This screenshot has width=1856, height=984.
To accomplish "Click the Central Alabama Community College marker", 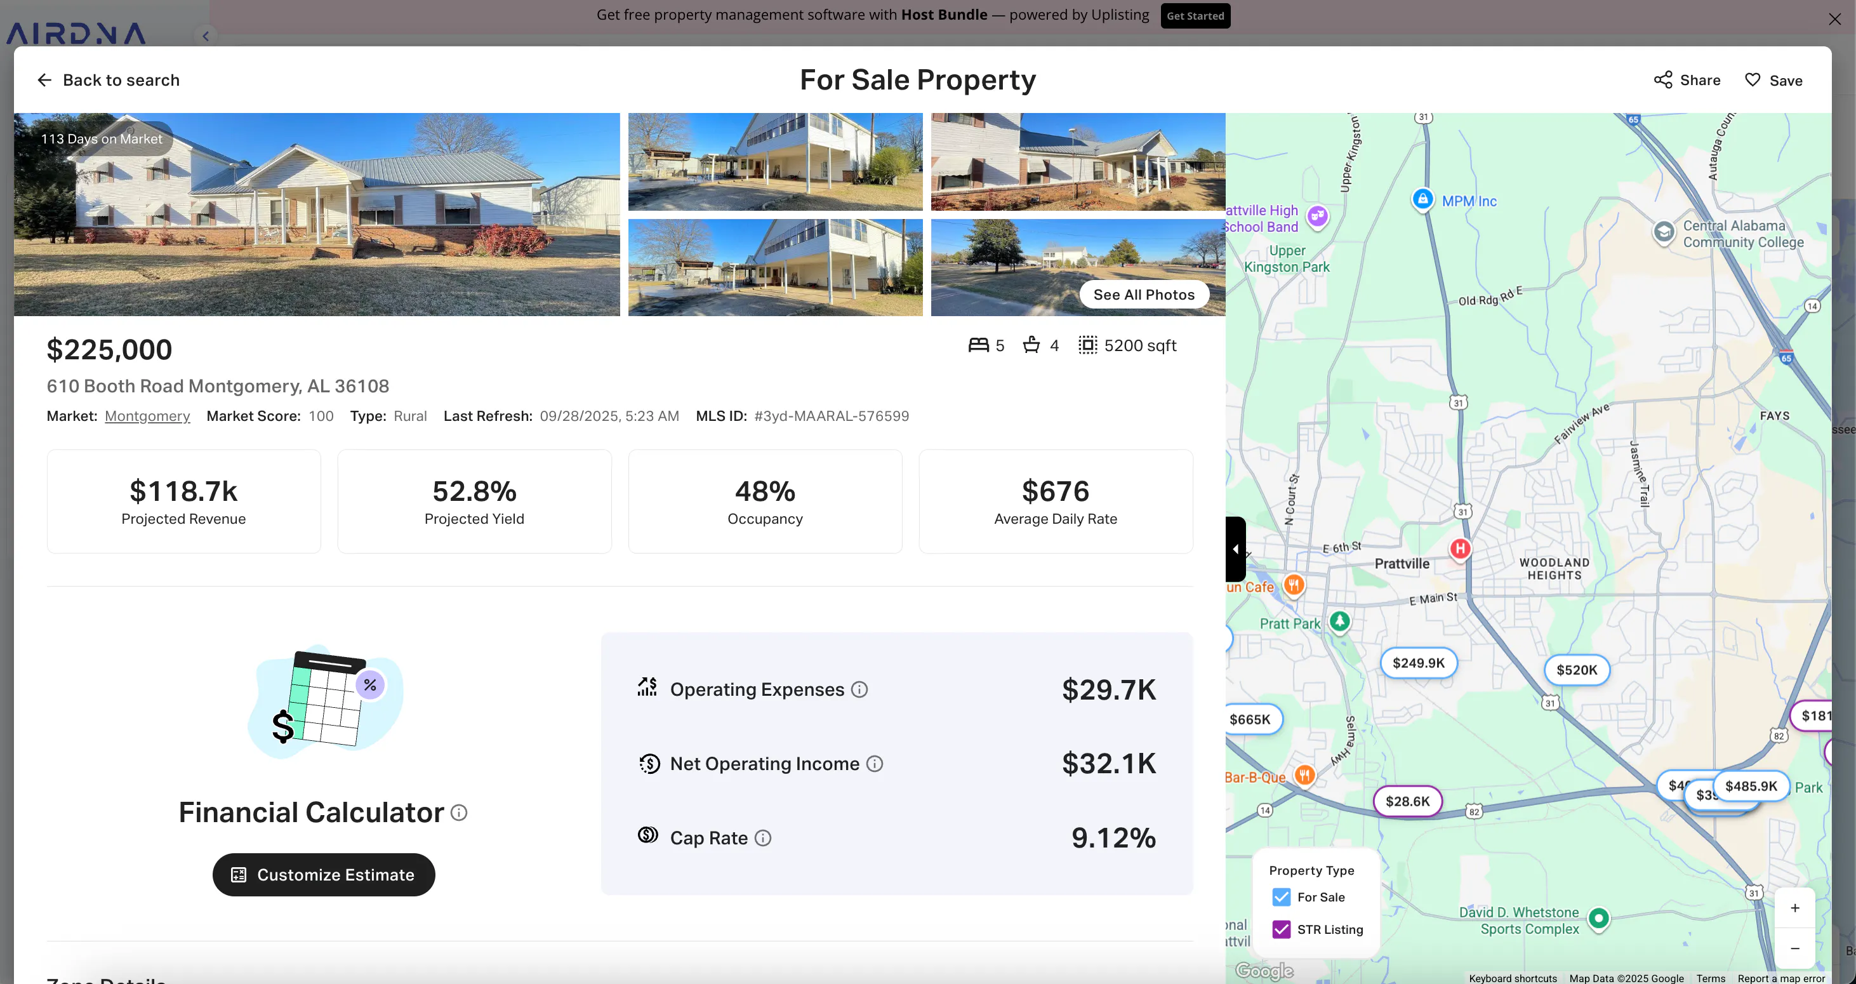I will (1664, 233).
